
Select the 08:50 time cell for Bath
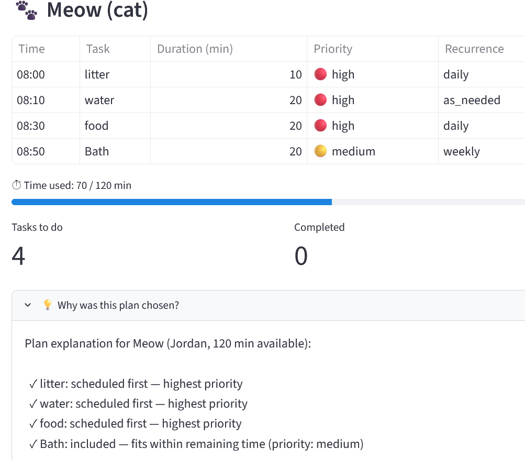click(46, 151)
